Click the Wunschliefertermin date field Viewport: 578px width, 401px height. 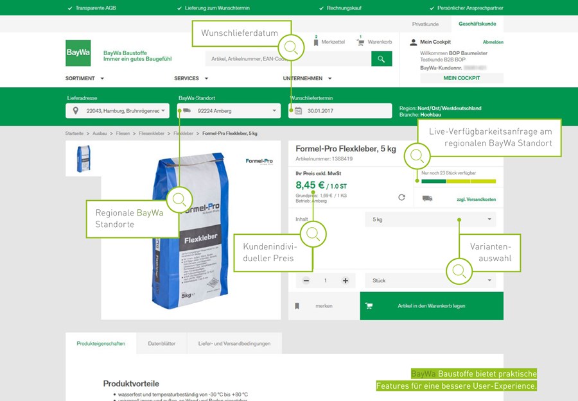[x=340, y=111]
